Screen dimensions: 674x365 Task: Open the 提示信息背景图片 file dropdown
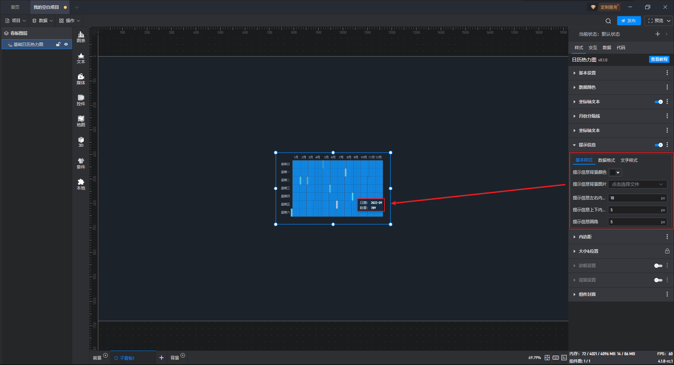pos(637,184)
